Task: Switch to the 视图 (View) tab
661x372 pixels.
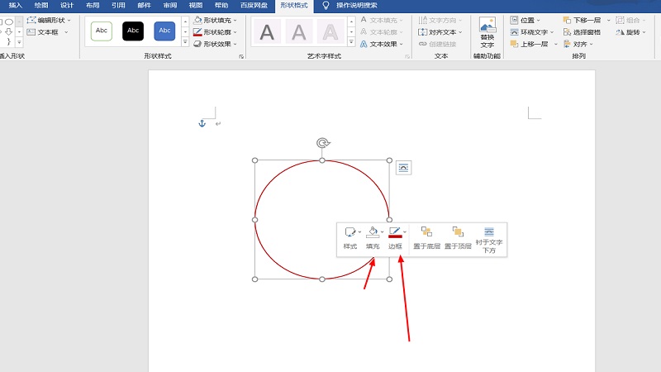Action: tap(196, 5)
